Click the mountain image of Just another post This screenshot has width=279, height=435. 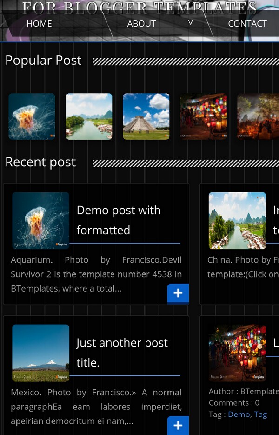(40, 353)
